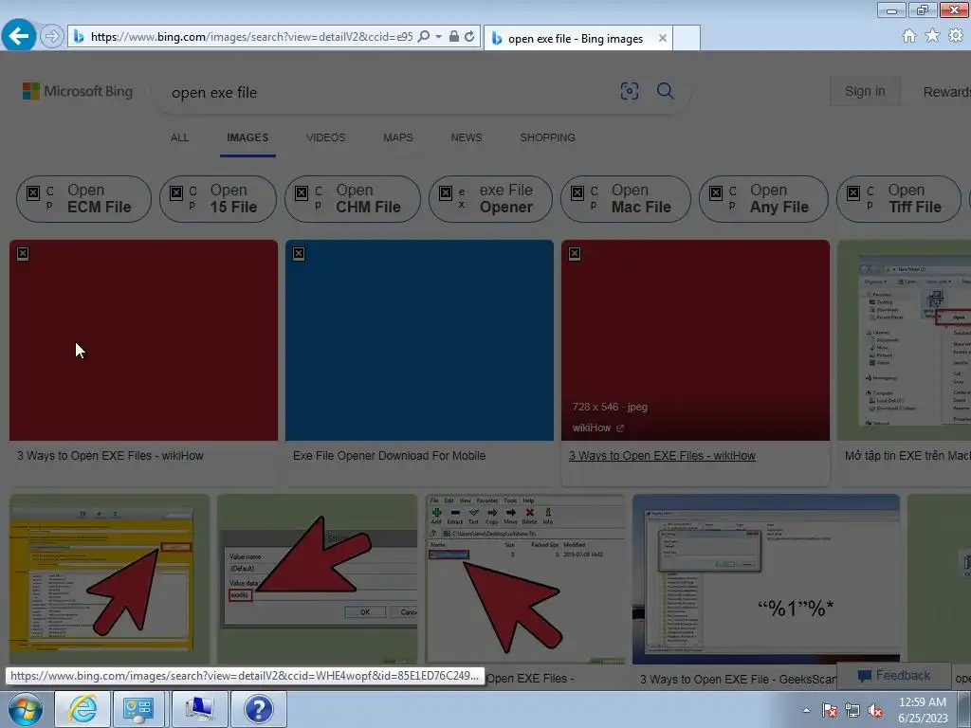This screenshot has width=971, height=728.
Task: Open browser Tools gear icon
Action: pos(956,36)
